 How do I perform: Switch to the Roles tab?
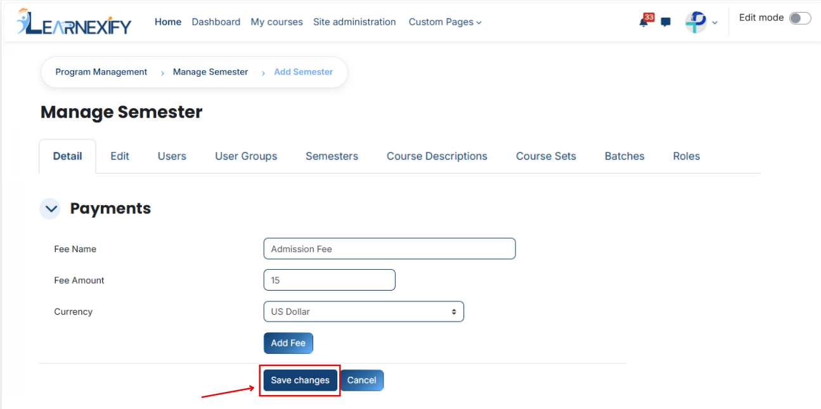[687, 156]
